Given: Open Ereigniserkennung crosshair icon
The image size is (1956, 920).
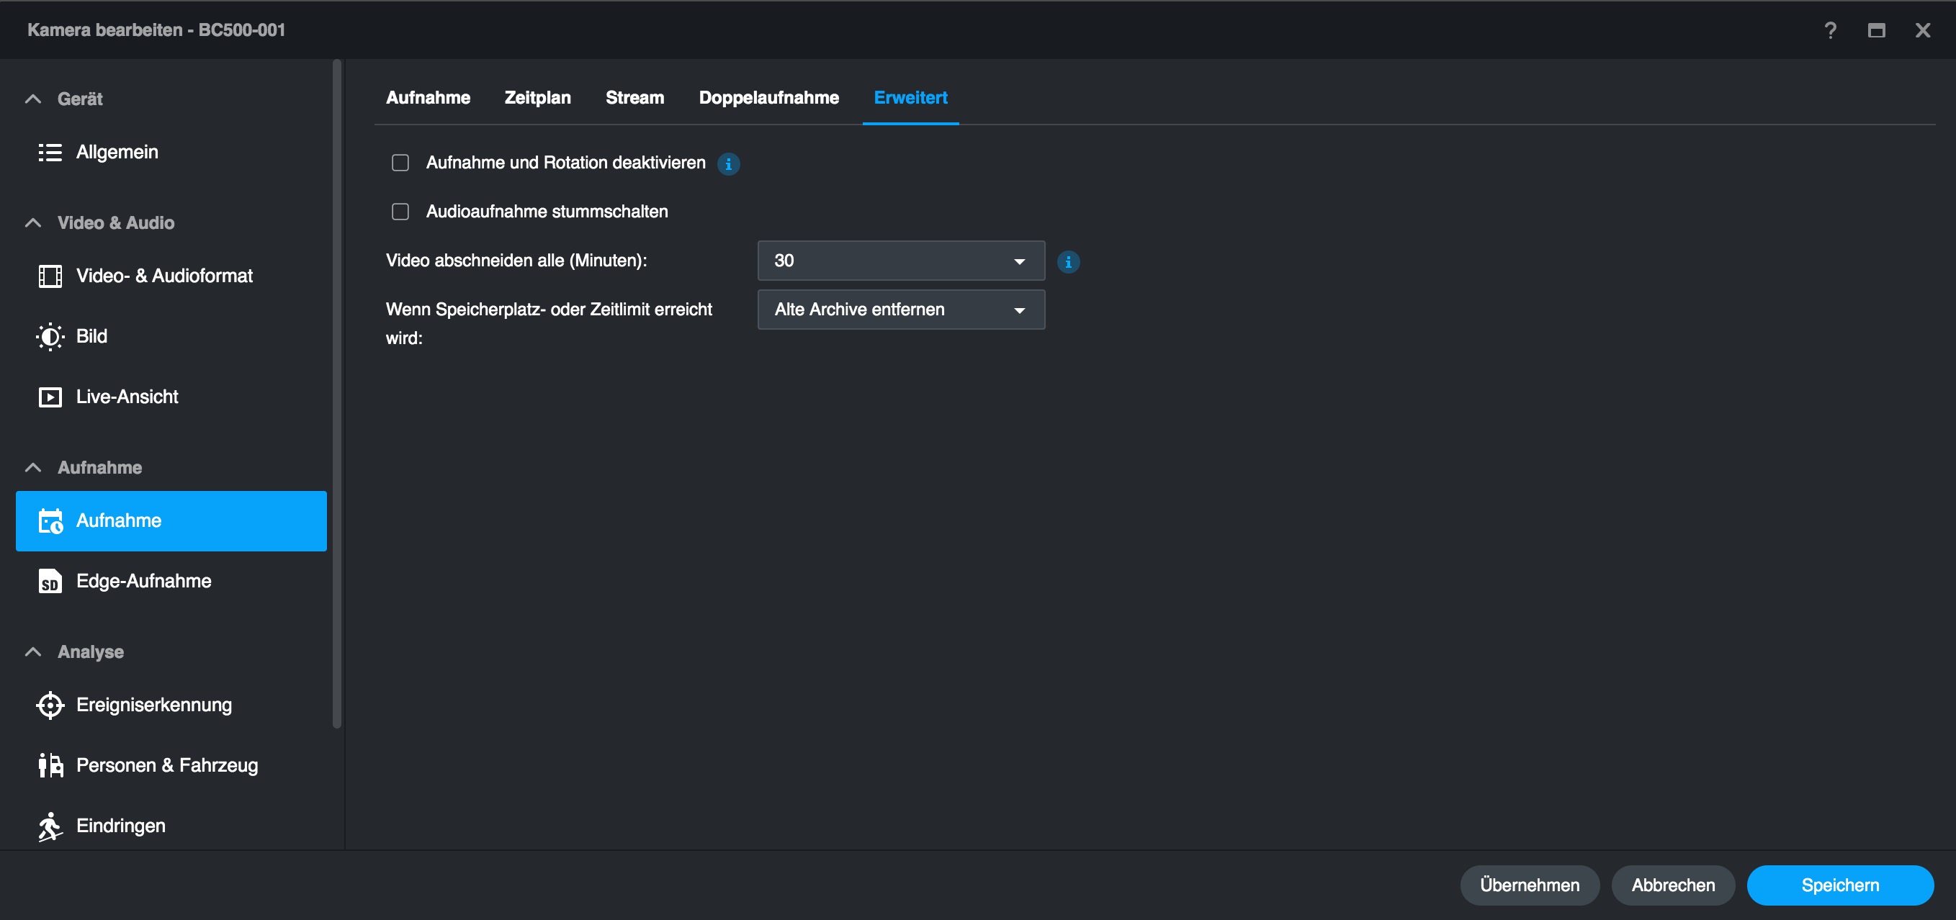Looking at the screenshot, I should coord(50,705).
